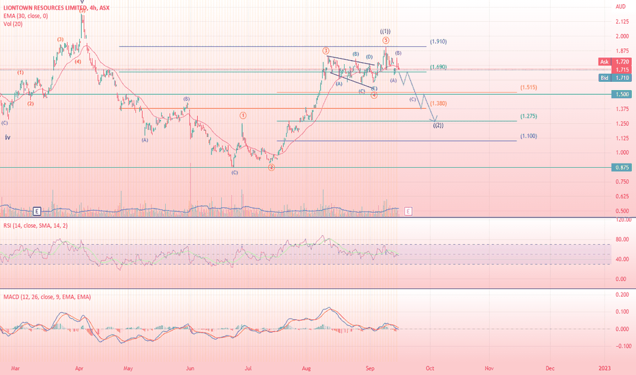Click the 1.250 price axis tick
Image resolution: width=636 pixels, height=375 pixels.
(x=622, y=123)
